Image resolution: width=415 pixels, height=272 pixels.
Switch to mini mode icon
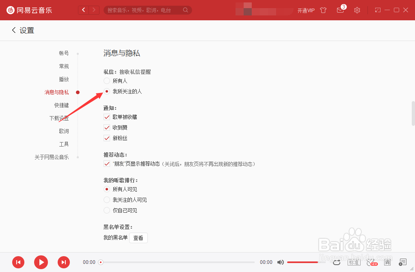[378, 10]
